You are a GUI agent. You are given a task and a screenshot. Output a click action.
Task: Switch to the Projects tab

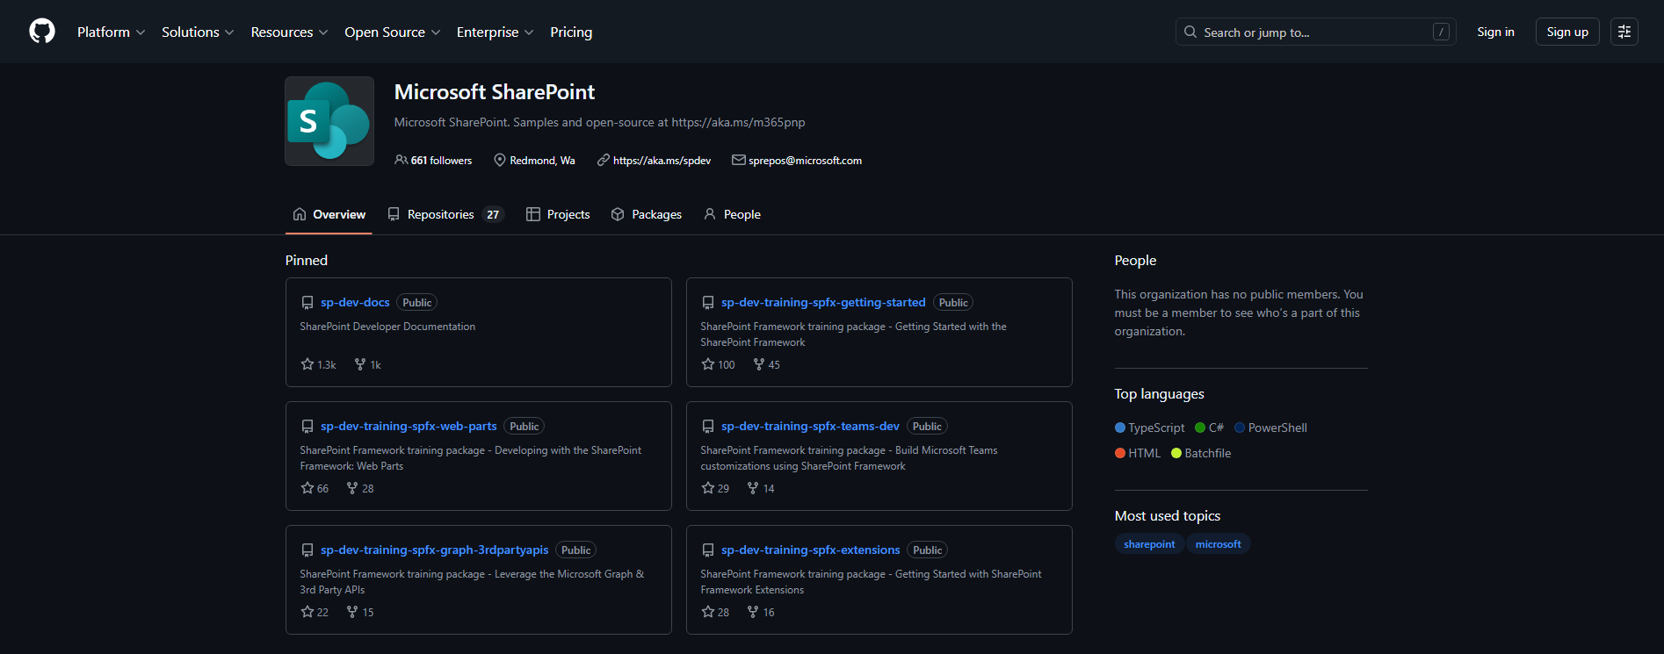(x=558, y=214)
